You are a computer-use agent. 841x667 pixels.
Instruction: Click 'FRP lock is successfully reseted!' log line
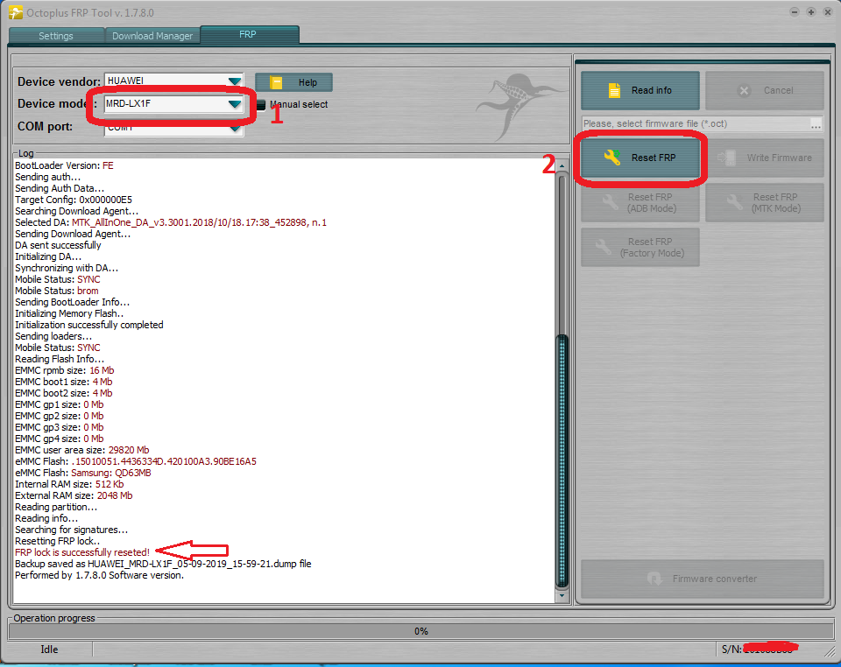point(82,552)
